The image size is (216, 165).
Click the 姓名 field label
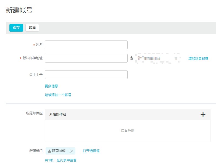[39, 45]
